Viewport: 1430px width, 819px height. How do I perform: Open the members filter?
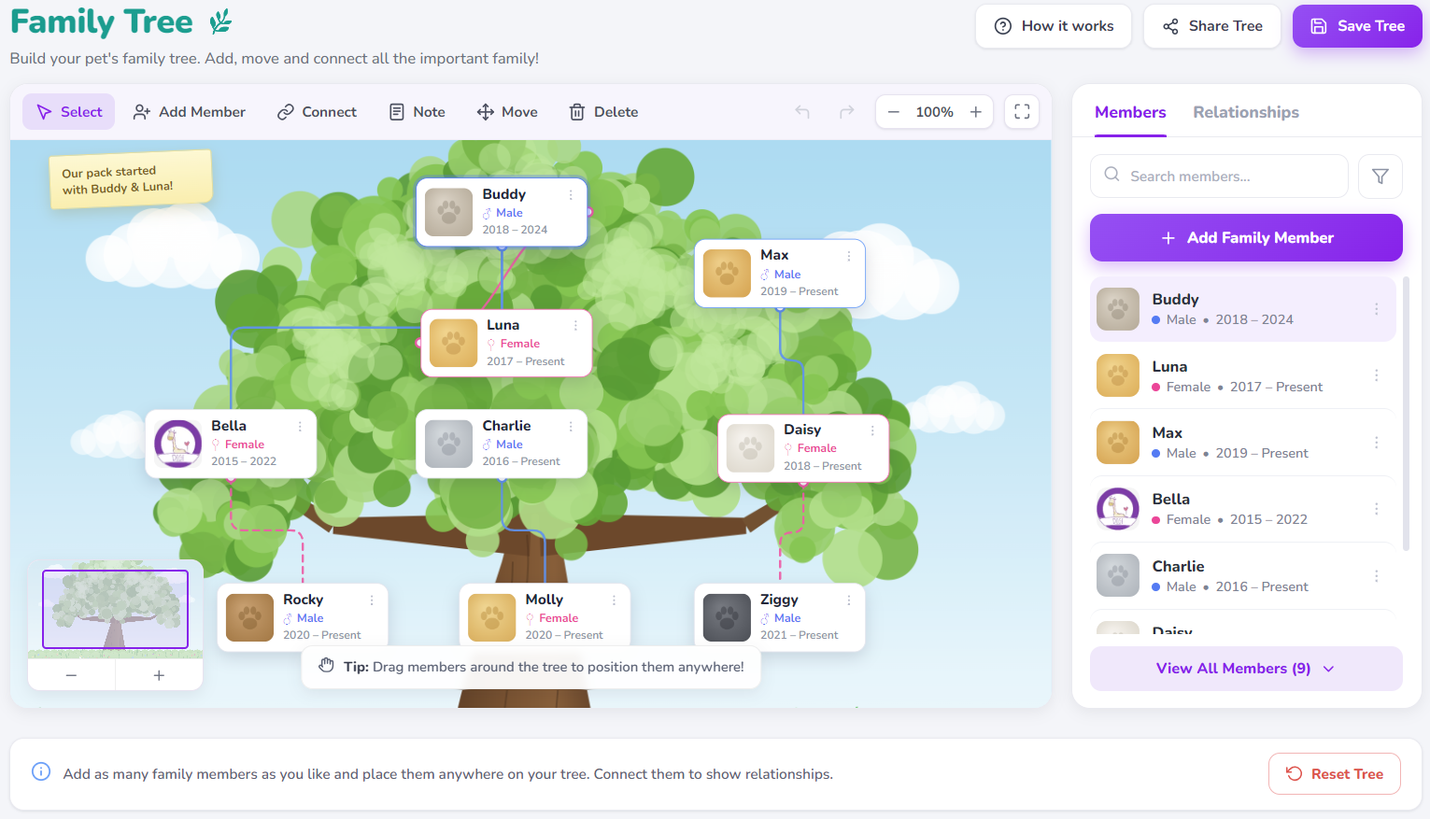tap(1380, 177)
